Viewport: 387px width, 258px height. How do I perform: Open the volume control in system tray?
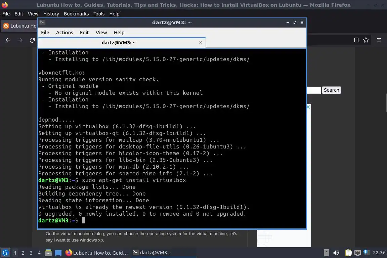point(336,253)
